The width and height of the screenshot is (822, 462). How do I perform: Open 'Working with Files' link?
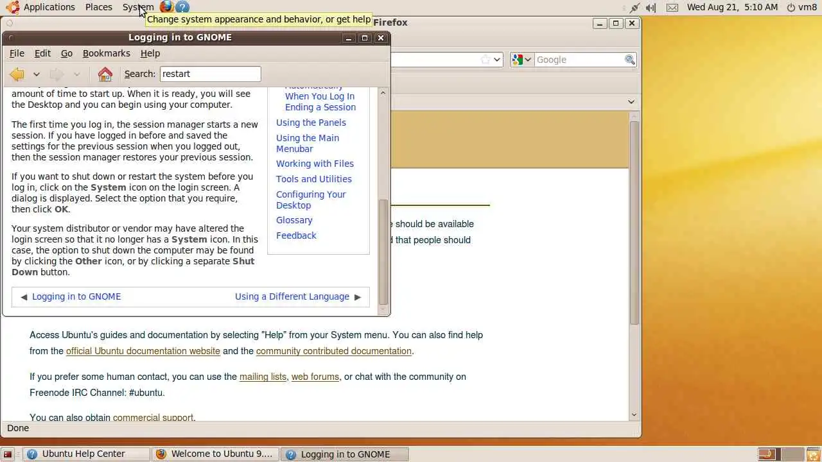point(315,164)
